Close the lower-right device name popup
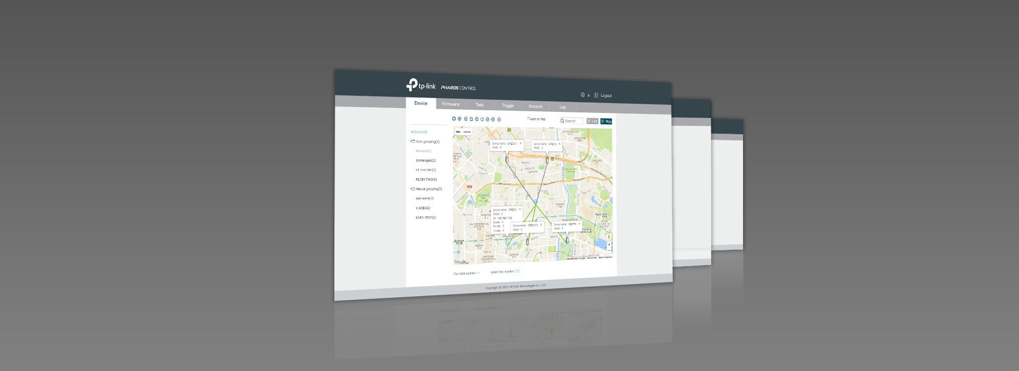Viewport: 1019px width, 371px height. [579, 224]
